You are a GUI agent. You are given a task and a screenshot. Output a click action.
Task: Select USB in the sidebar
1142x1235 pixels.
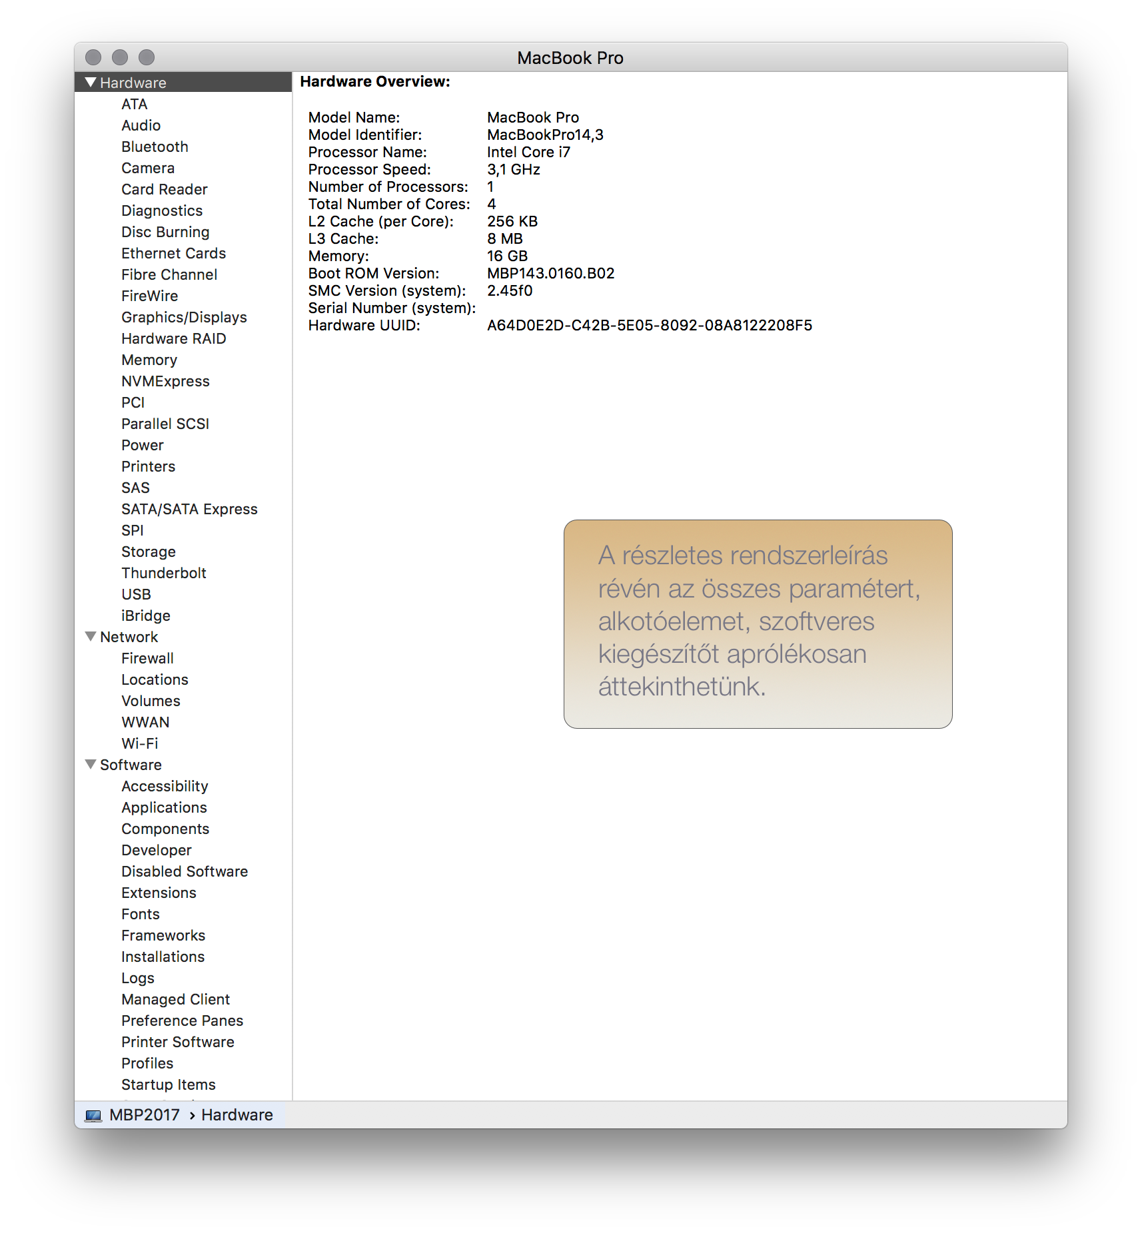coord(136,594)
